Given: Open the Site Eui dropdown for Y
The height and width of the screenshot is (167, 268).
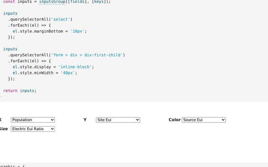Looking at the screenshot, I should click(x=118, y=120).
